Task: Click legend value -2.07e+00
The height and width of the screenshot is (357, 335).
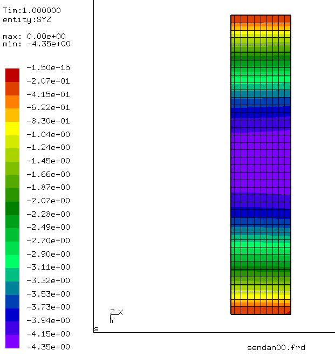Action: pyautogui.click(x=48, y=201)
